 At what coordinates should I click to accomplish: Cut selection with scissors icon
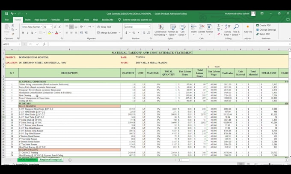[13, 25]
